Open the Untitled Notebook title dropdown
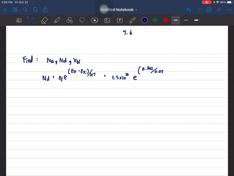 pos(119,10)
